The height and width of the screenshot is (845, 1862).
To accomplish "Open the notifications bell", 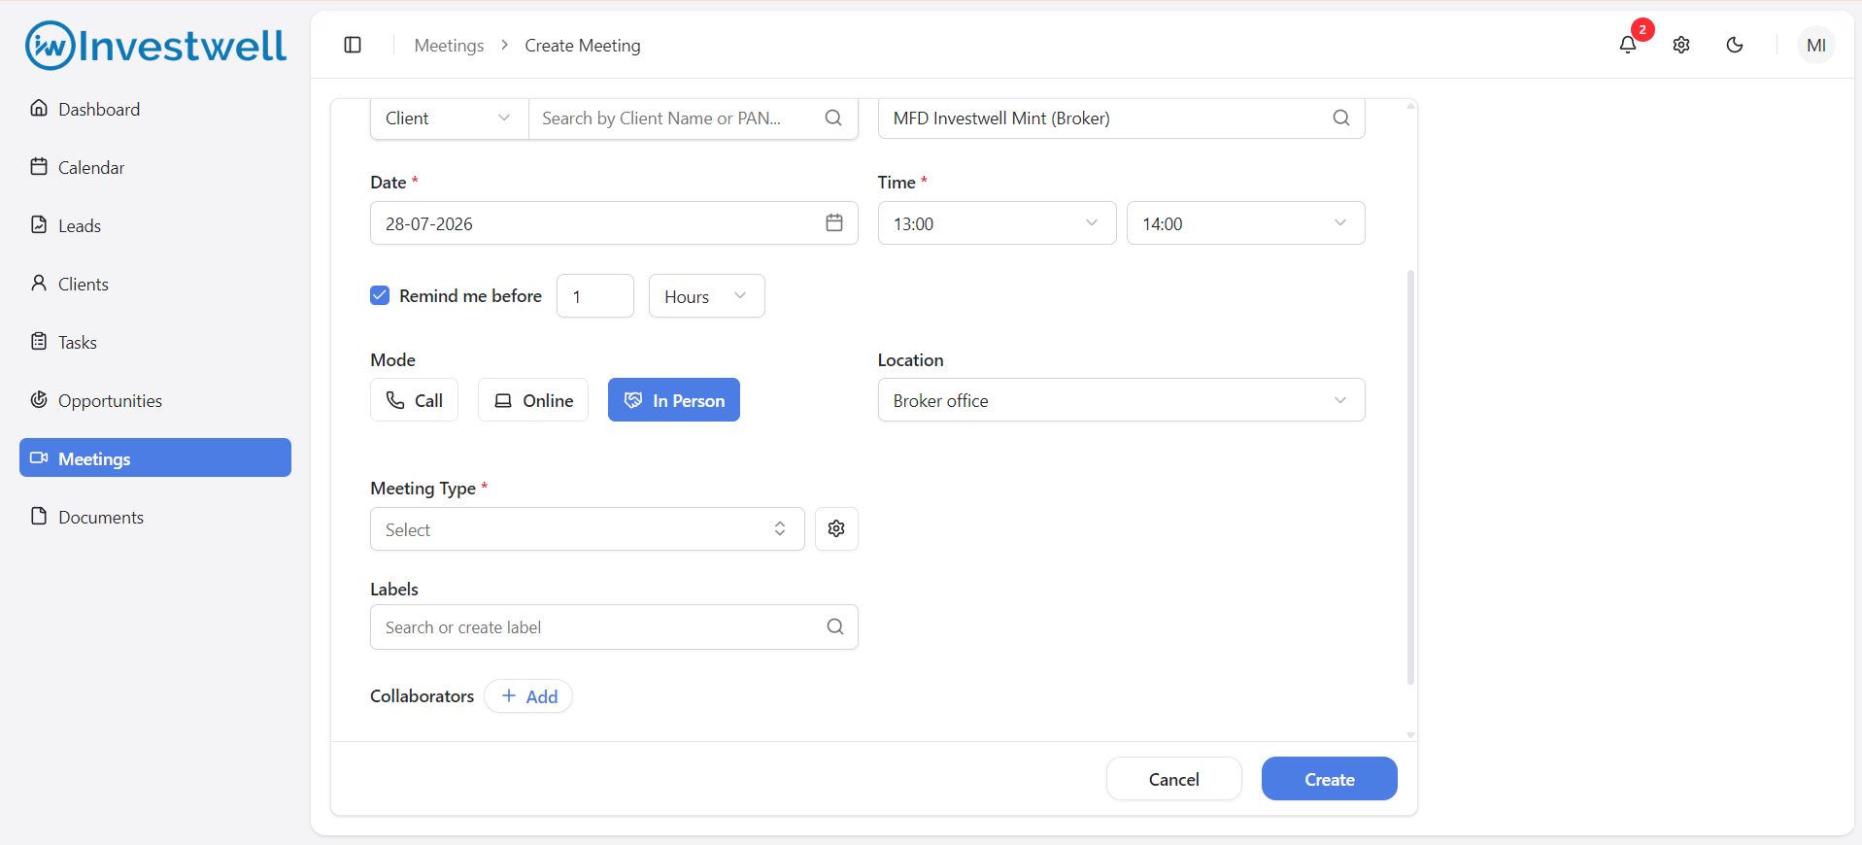I will coord(1628,45).
